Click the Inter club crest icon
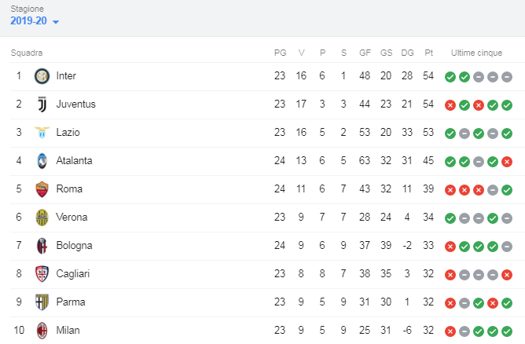The width and height of the screenshot is (525, 344). coord(42,76)
